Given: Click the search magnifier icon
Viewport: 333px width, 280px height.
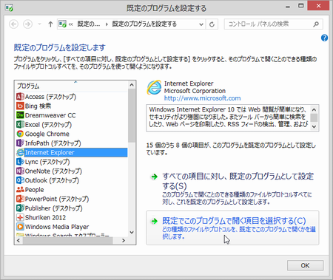Looking at the screenshot, I should click(x=316, y=24).
